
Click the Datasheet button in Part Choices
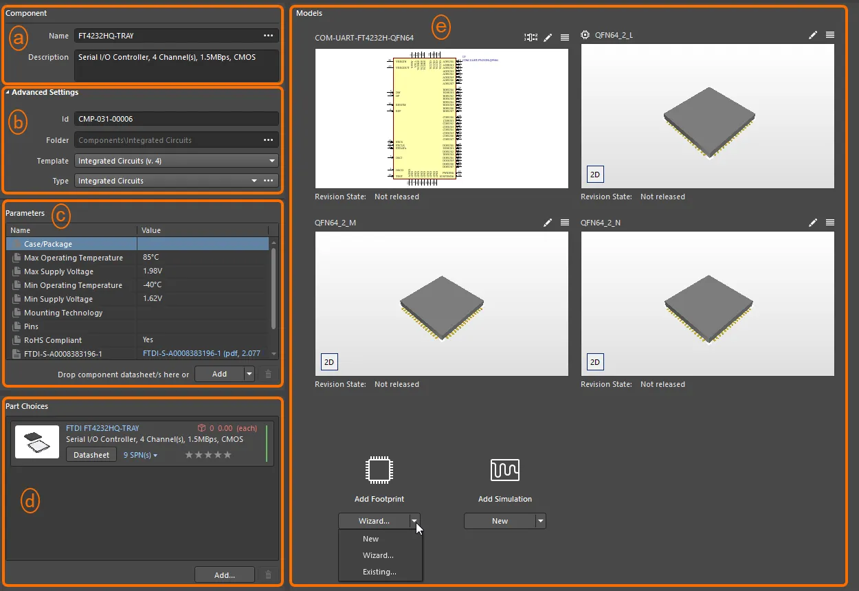coord(91,455)
